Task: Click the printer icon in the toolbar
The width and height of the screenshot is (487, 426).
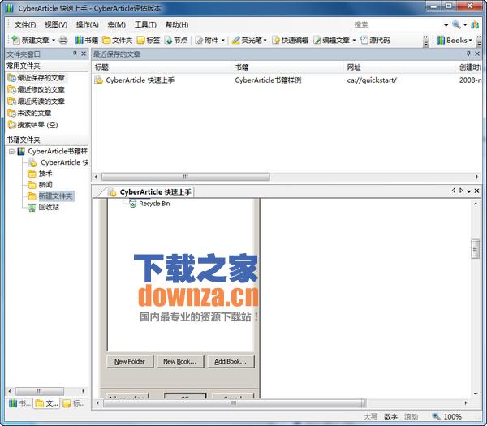Action: click(x=63, y=40)
